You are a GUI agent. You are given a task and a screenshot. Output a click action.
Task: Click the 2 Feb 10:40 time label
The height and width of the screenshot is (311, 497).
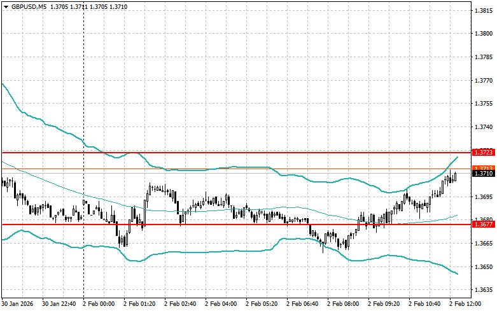424,304
